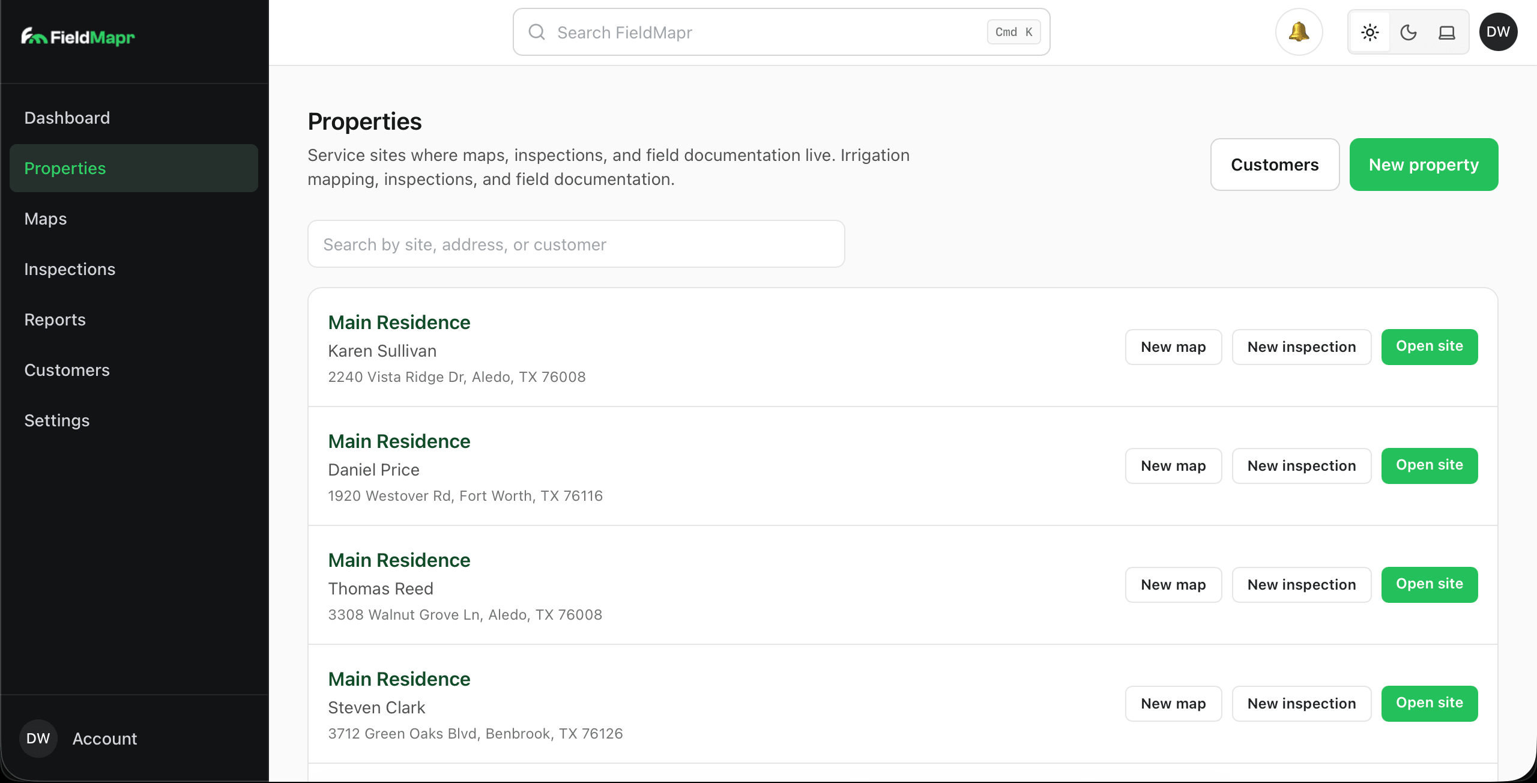Click the Cmd K shortcut badge
The height and width of the screenshot is (783, 1537).
(1013, 32)
